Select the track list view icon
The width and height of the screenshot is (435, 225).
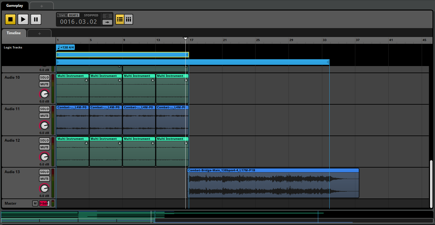(x=120, y=19)
